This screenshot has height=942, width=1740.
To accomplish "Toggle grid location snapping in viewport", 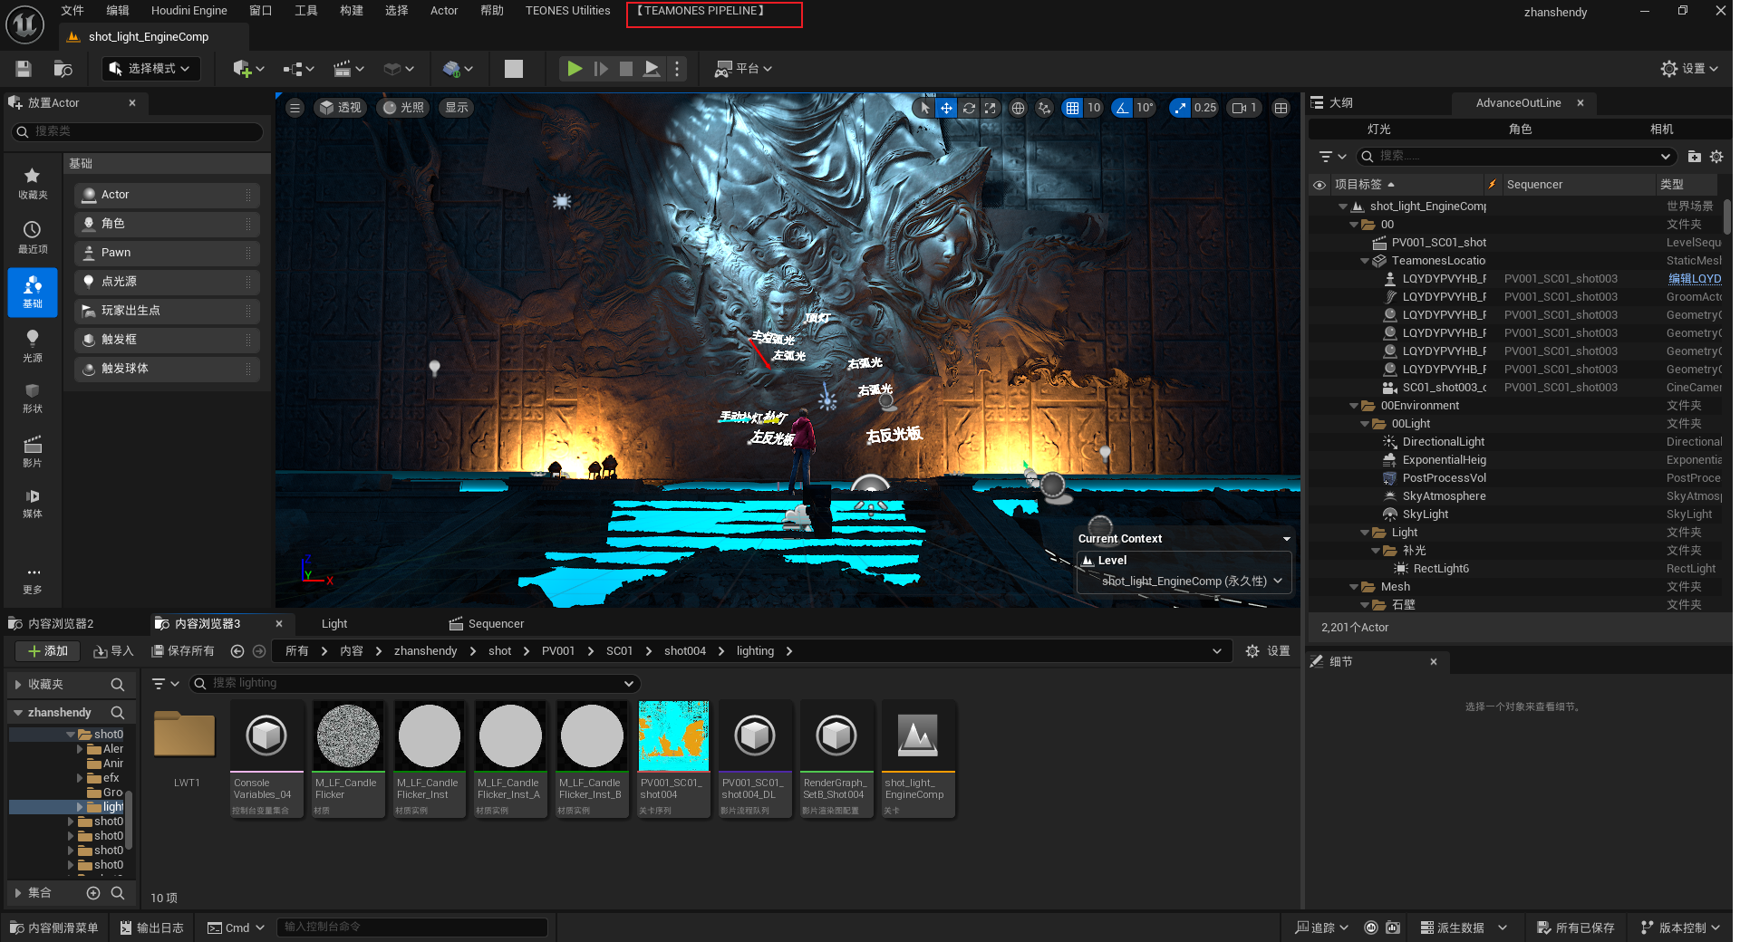I will 1073,108.
